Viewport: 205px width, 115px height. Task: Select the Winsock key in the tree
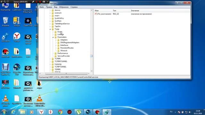click(x=64, y=50)
